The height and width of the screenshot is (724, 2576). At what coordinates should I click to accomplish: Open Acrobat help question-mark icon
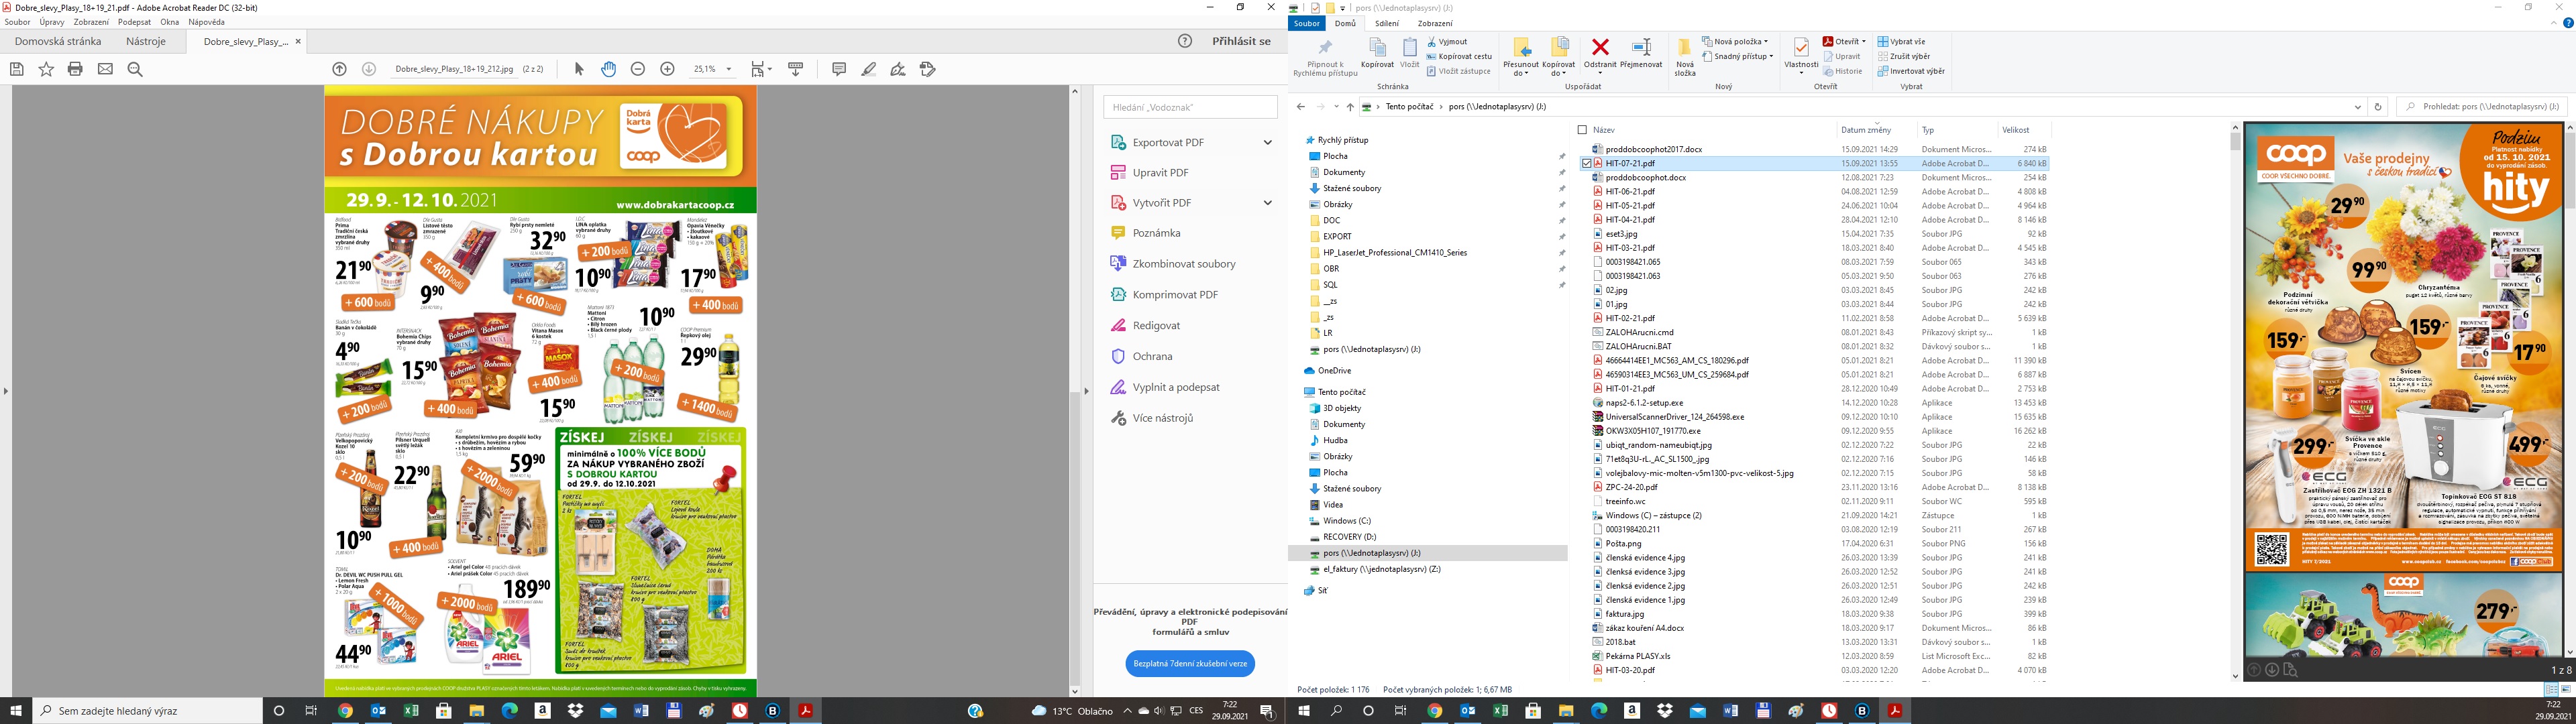point(1185,41)
